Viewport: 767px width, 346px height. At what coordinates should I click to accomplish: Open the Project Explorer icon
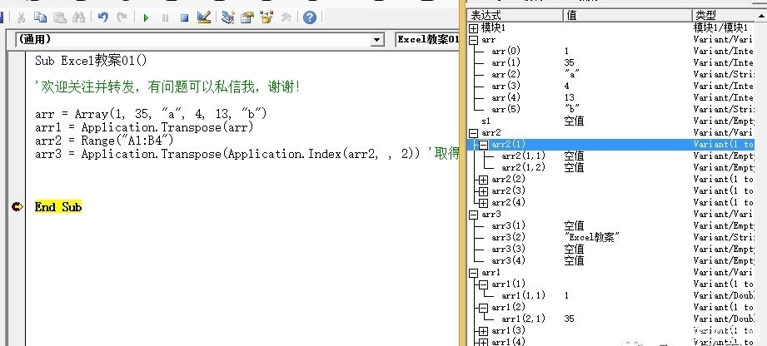228,17
